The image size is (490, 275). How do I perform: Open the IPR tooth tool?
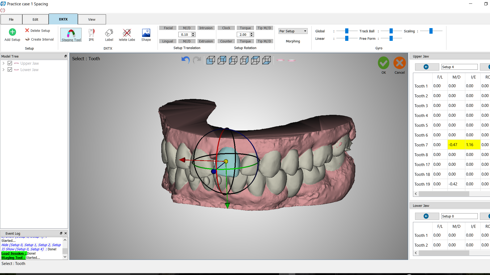[x=91, y=33]
